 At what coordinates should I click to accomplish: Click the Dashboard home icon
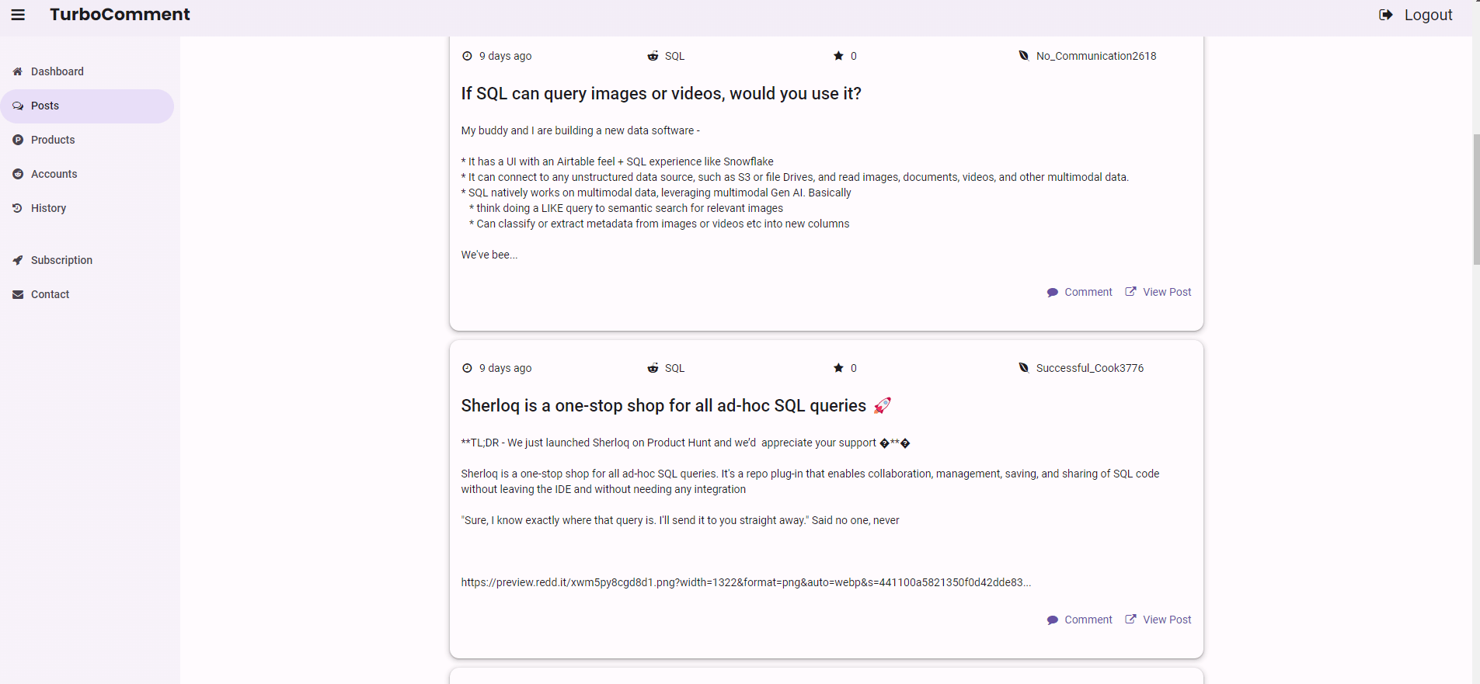[18, 71]
